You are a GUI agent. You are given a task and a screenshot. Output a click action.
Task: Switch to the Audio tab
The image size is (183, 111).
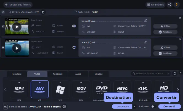pyautogui.click(x=78, y=74)
